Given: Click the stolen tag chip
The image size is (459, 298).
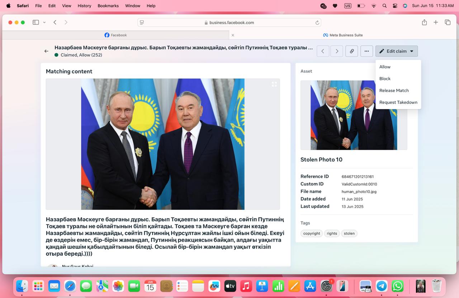Looking at the screenshot, I should coord(349,234).
